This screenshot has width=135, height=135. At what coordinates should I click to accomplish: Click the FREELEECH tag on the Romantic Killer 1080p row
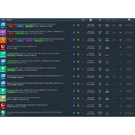pos(11,92)
